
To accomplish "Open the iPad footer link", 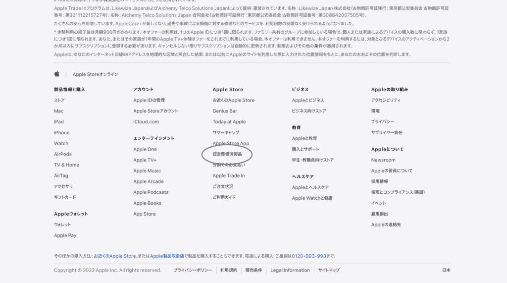I will click(59, 121).
